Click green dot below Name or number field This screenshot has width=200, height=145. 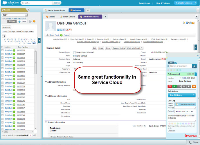pyautogui.click(x=177, y=70)
